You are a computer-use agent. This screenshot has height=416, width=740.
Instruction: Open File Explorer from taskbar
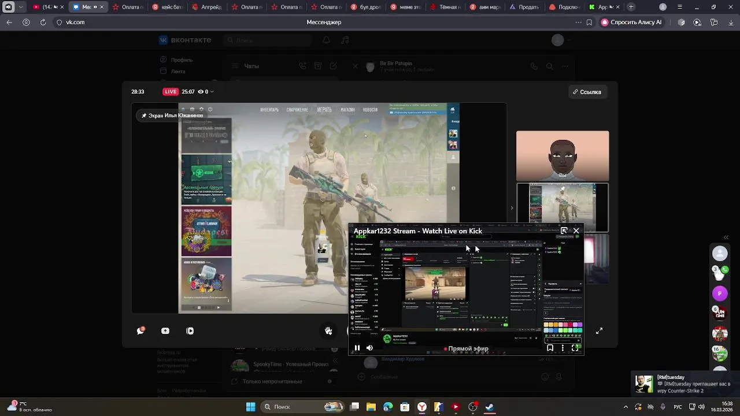[371, 407]
